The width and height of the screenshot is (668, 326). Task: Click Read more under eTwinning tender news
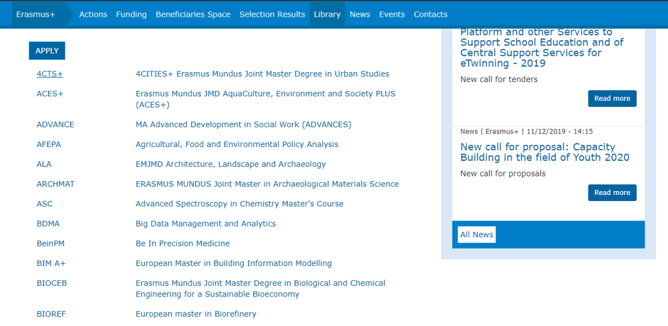click(612, 98)
